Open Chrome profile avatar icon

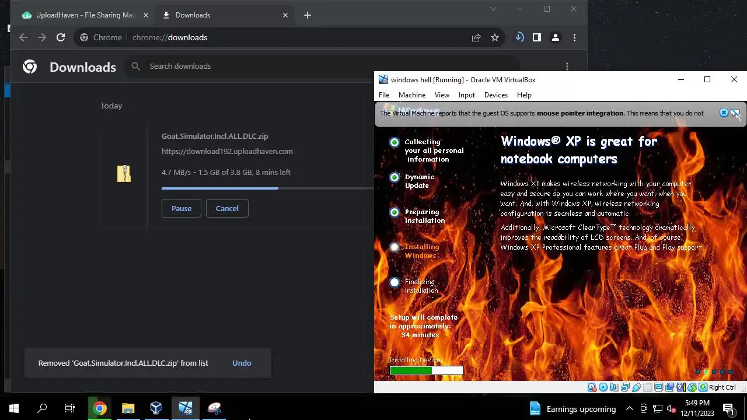pos(556,37)
